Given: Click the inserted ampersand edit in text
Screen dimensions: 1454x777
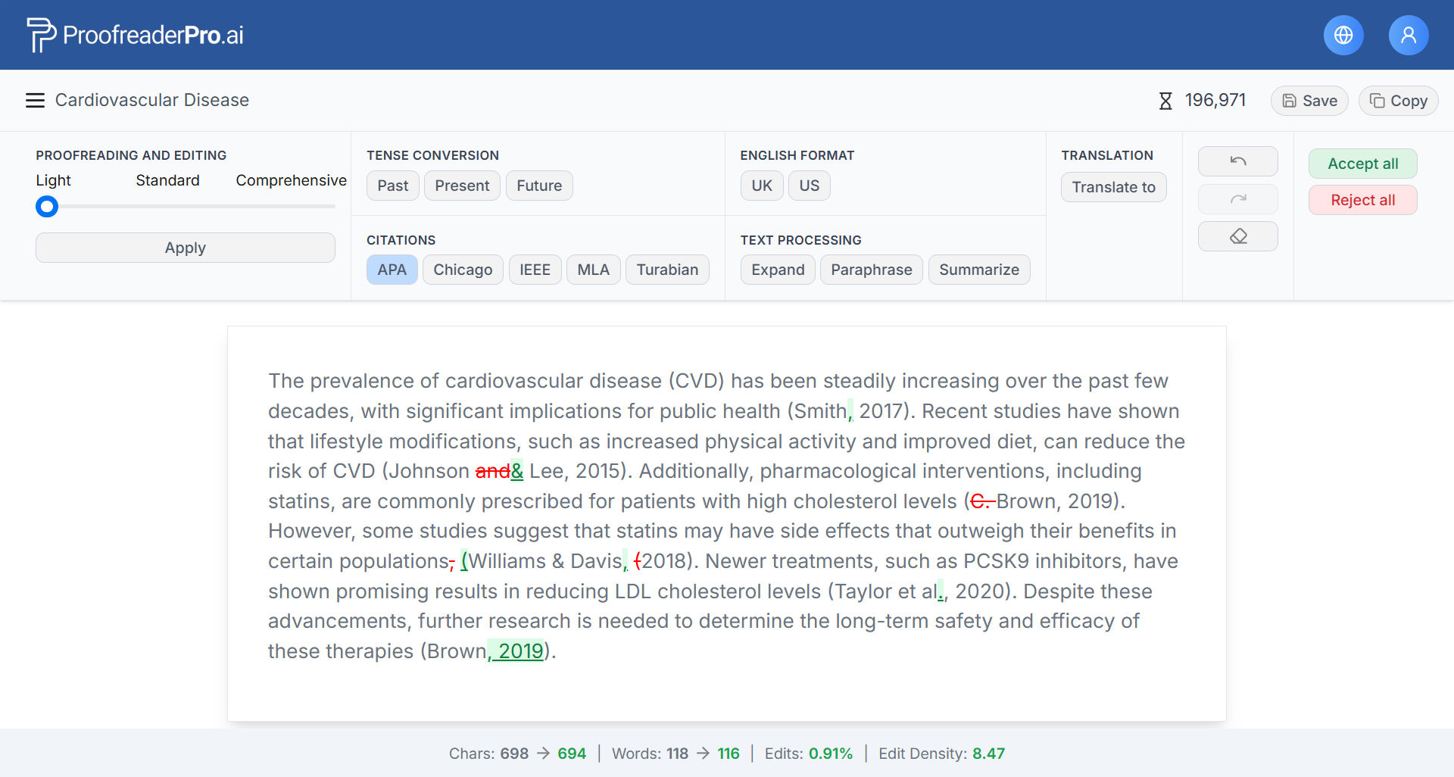Looking at the screenshot, I should pyautogui.click(x=517, y=471).
